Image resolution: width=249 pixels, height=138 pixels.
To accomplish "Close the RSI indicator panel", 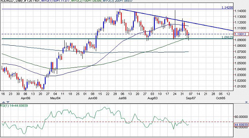I will (x=246, y=102).
